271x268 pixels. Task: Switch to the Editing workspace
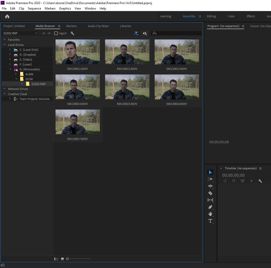coord(211,16)
